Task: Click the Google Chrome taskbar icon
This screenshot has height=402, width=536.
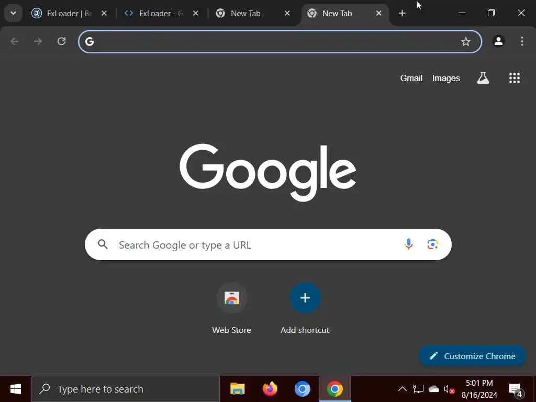Action: 334,389
